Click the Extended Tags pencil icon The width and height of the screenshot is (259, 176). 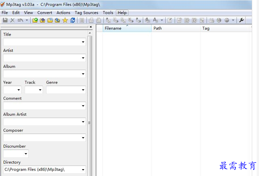click(170, 20)
